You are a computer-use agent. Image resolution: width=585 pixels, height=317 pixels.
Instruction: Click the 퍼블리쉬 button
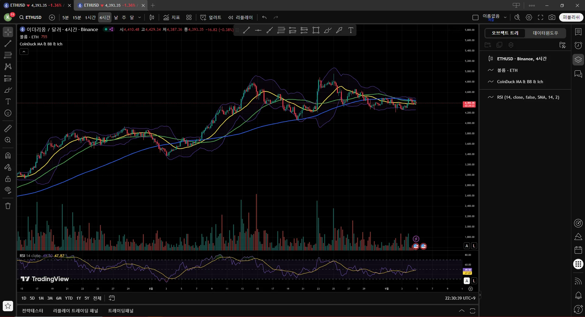(x=571, y=17)
